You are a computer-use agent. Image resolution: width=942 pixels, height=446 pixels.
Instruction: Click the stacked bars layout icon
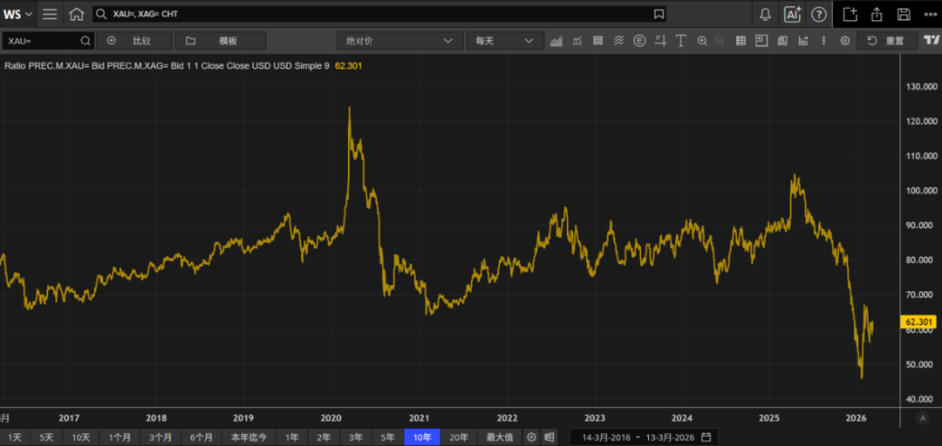(x=597, y=41)
